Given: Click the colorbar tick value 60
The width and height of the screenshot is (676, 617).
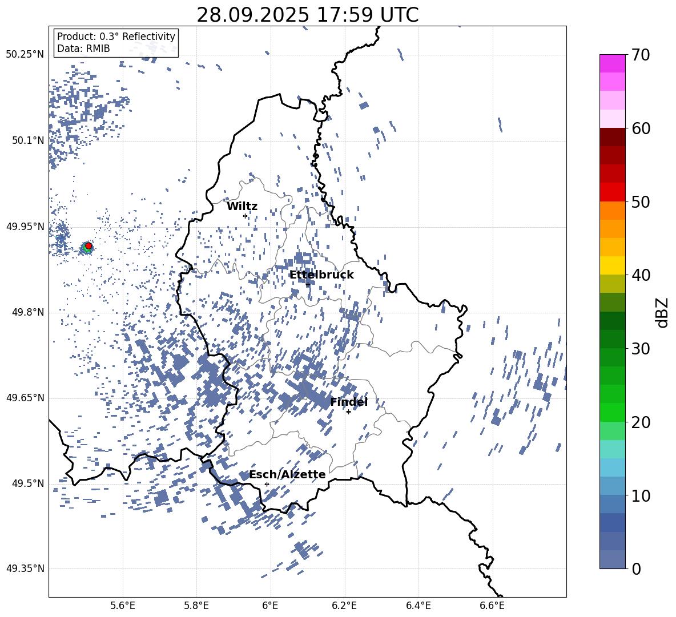Looking at the screenshot, I should pos(641,128).
